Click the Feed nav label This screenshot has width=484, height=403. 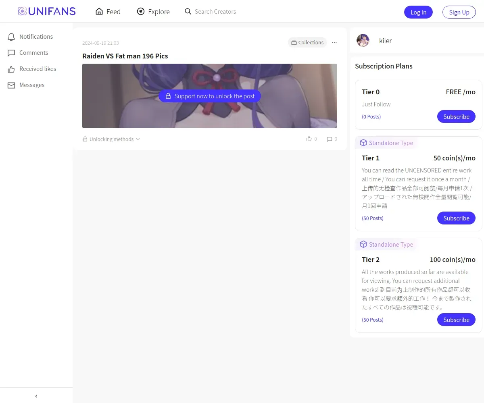113,12
